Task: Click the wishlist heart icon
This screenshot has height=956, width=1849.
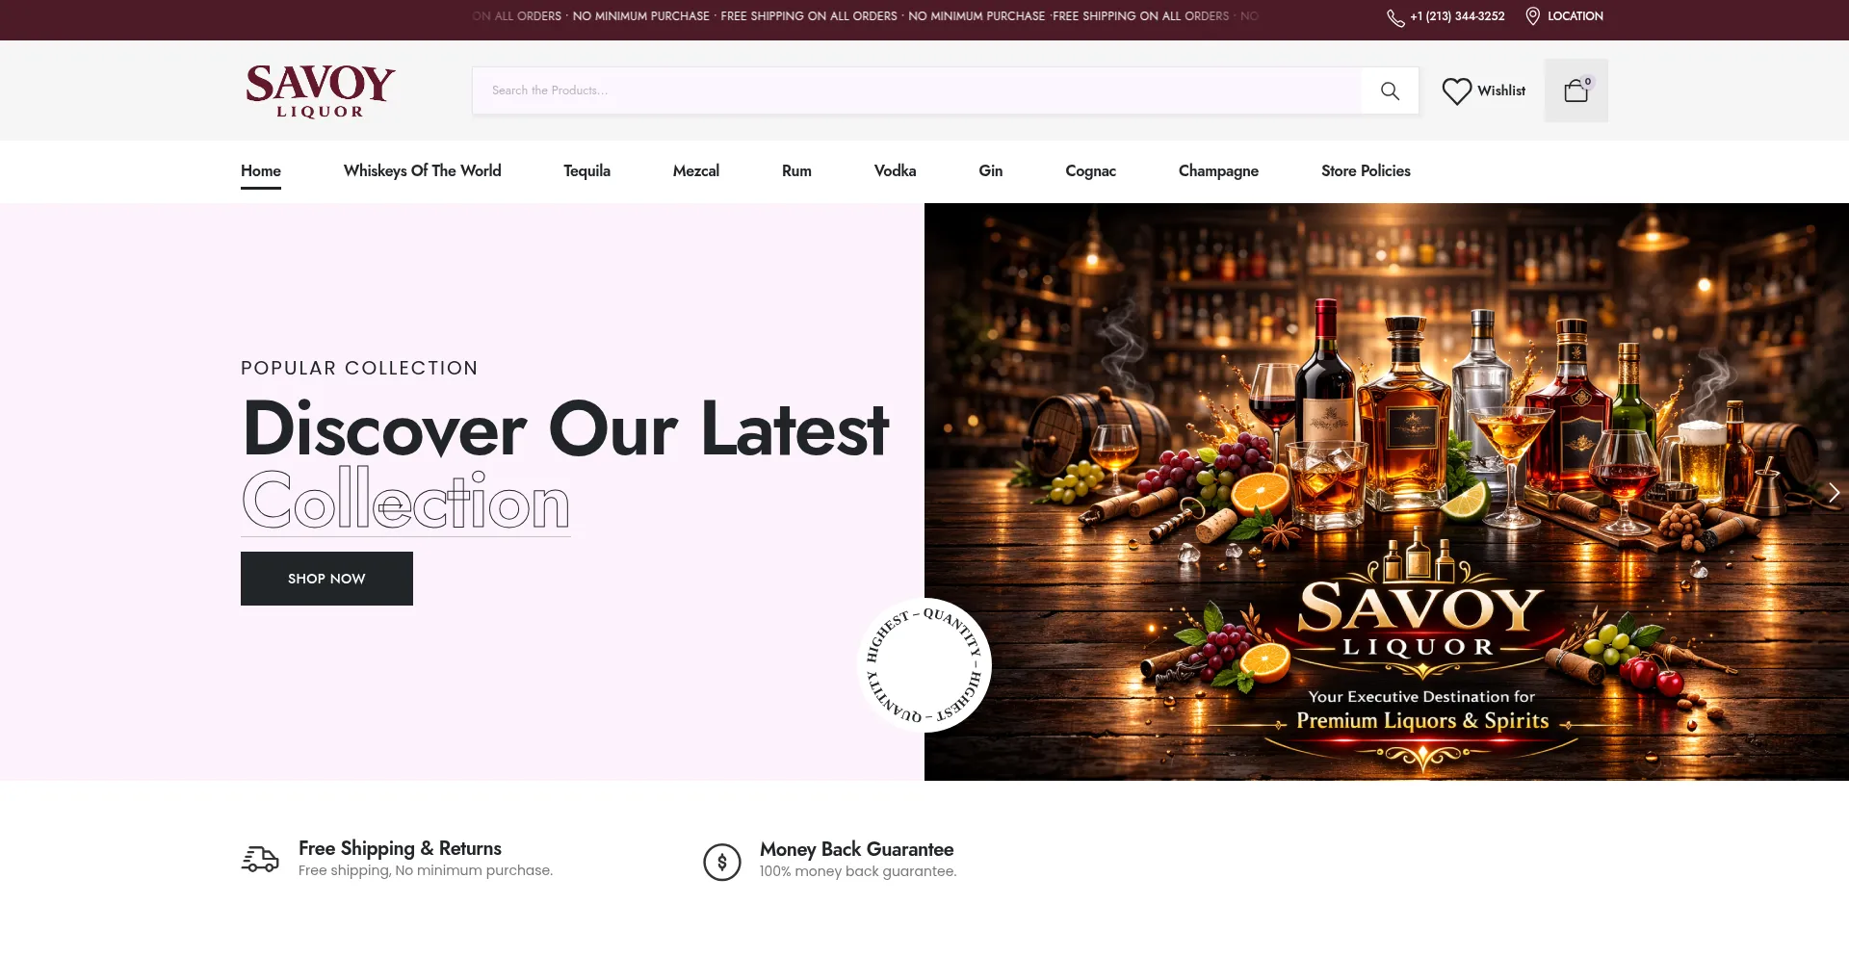Action: point(1457,90)
